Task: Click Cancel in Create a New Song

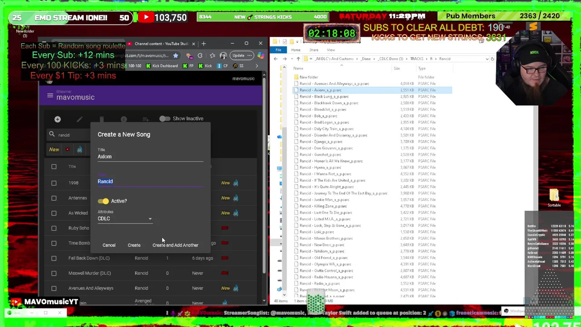Action: point(109,245)
